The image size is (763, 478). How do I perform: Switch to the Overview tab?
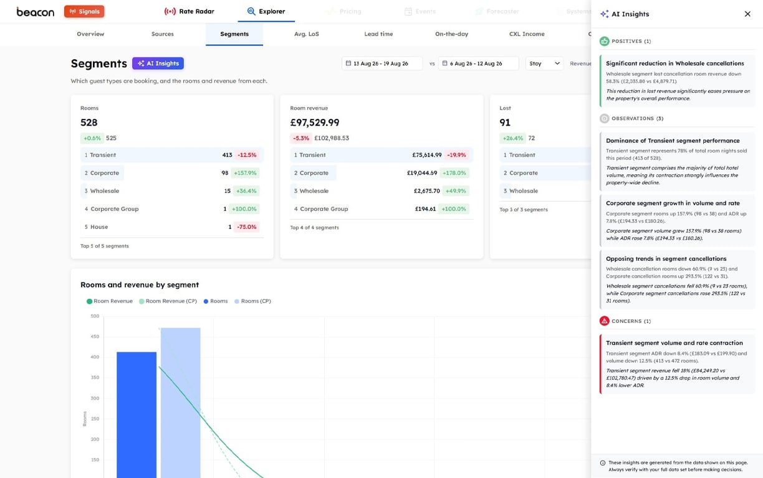pos(90,34)
